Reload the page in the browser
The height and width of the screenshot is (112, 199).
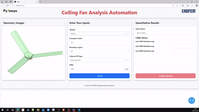click(x=7, y=6)
